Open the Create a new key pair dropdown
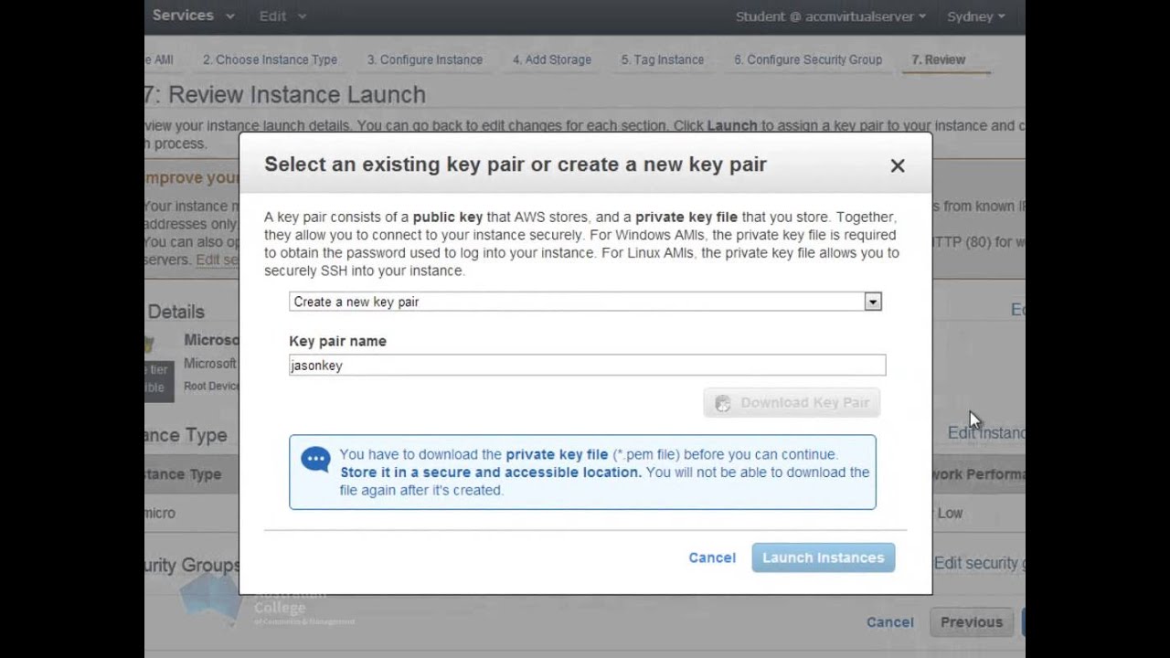Viewport: 1170px width, 658px height. click(x=585, y=302)
